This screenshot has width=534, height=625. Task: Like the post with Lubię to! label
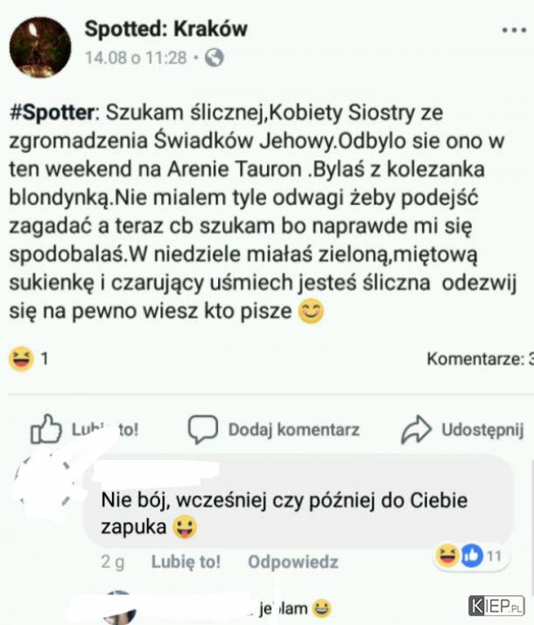click(x=105, y=430)
